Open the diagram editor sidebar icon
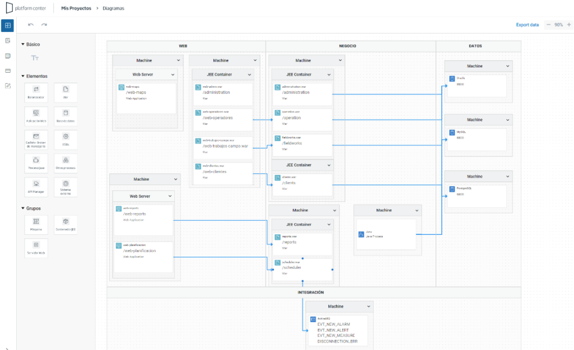The image size is (574, 350). [x=8, y=26]
